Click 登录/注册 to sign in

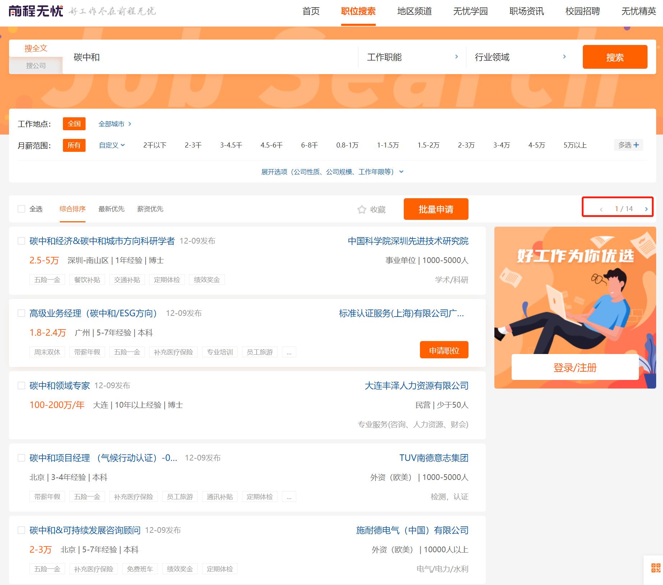[x=575, y=368]
